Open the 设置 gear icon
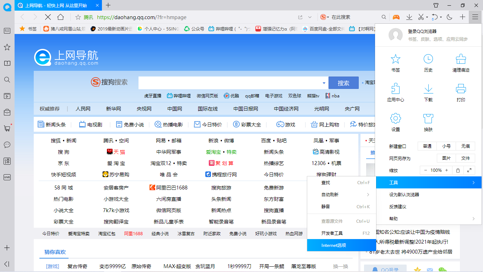The image size is (483, 272). [395, 118]
